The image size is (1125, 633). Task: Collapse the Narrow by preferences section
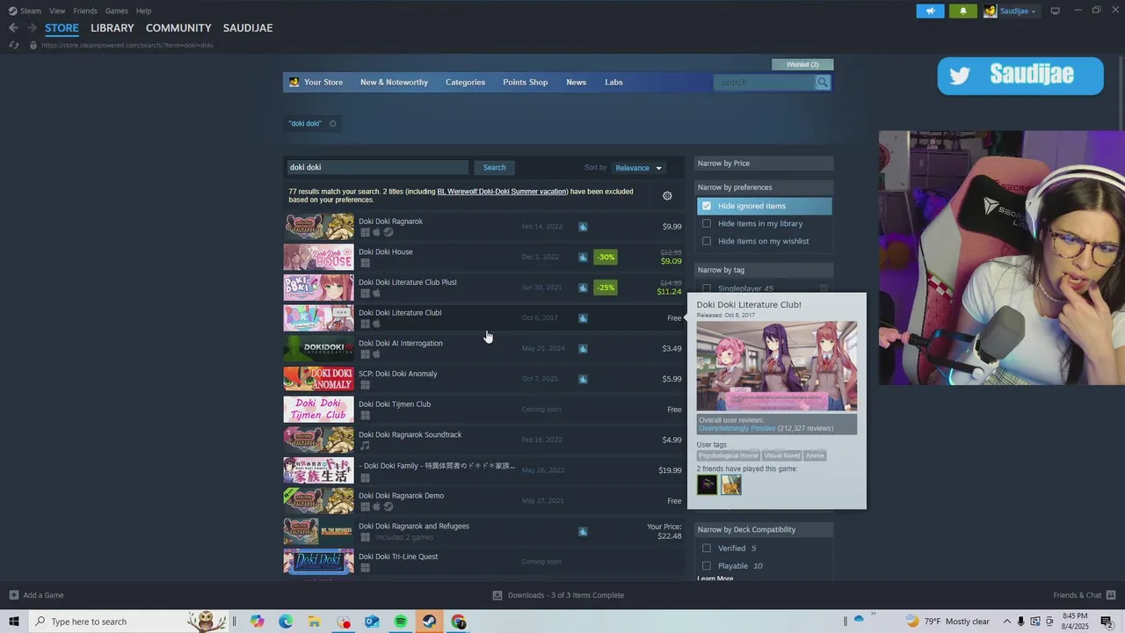[x=764, y=187]
